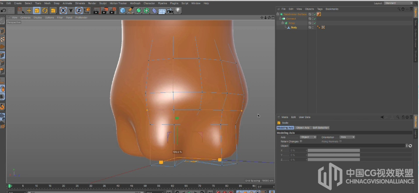Click the Object link field
This screenshot has width=419, height=193.
coord(347,146)
